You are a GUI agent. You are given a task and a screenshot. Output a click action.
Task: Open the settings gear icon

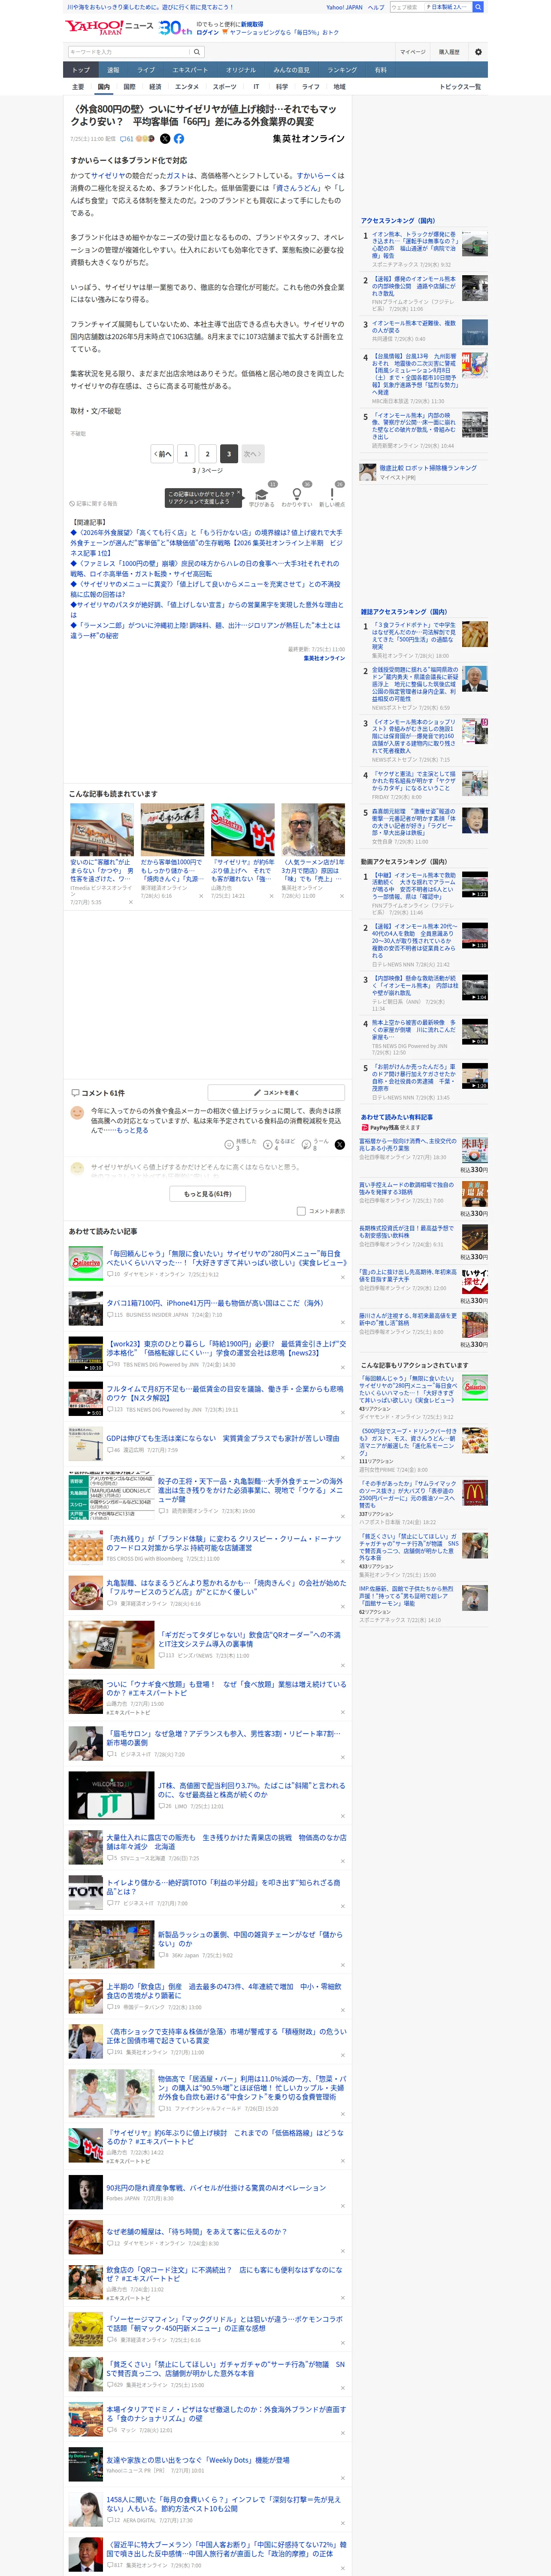(x=478, y=52)
